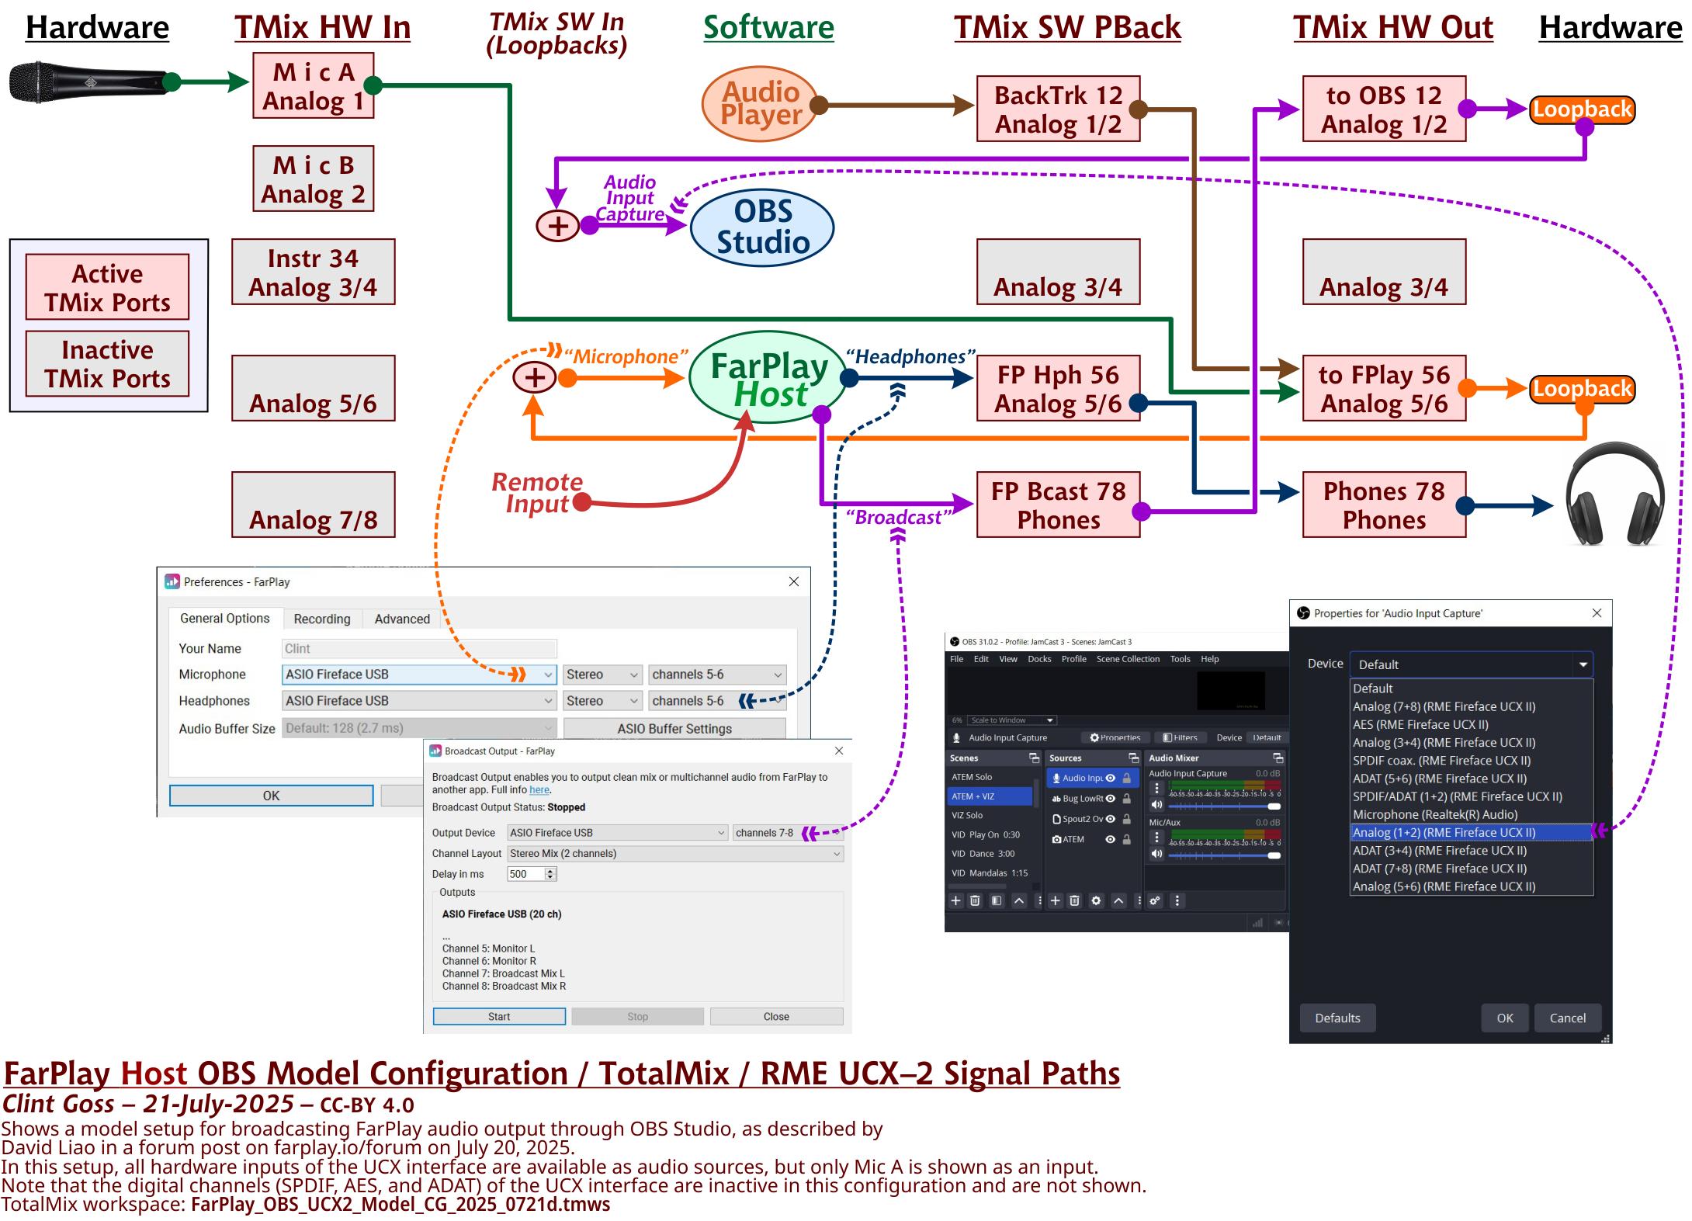Viewport: 1692px width, 1221px height.
Task: Open Headphones Stereo mode dropdown
Action: tap(603, 702)
